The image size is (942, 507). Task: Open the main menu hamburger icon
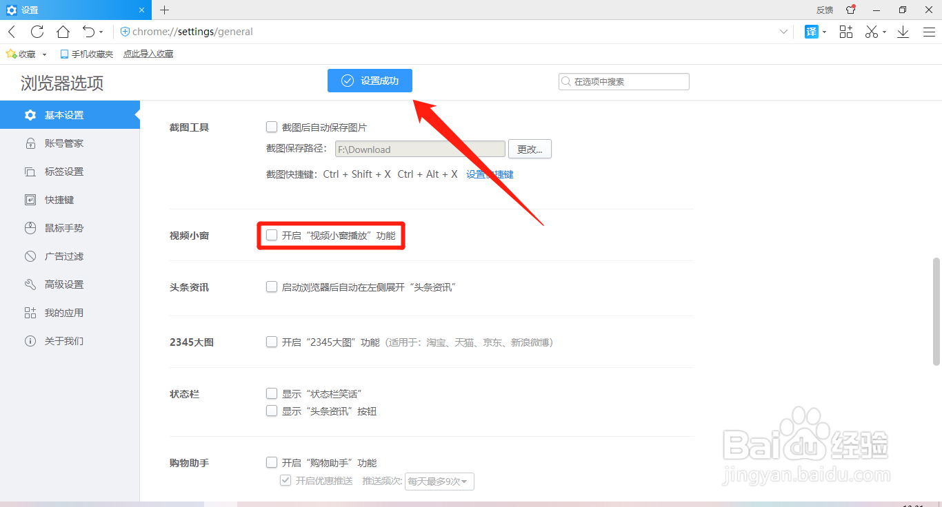click(x=929, y=32)
